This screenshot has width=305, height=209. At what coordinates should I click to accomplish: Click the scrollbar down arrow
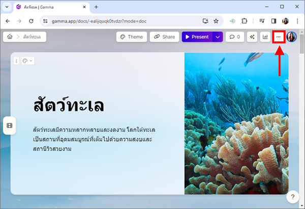pyautogui.click(x=302, y=205)
